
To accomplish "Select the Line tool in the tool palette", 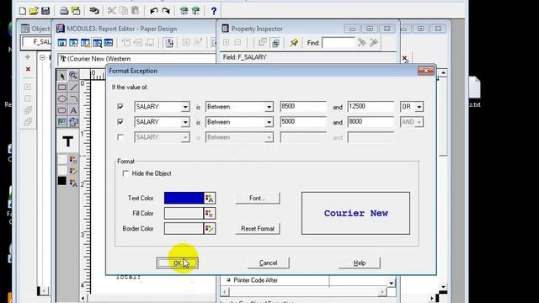I will tap(73, 88).
